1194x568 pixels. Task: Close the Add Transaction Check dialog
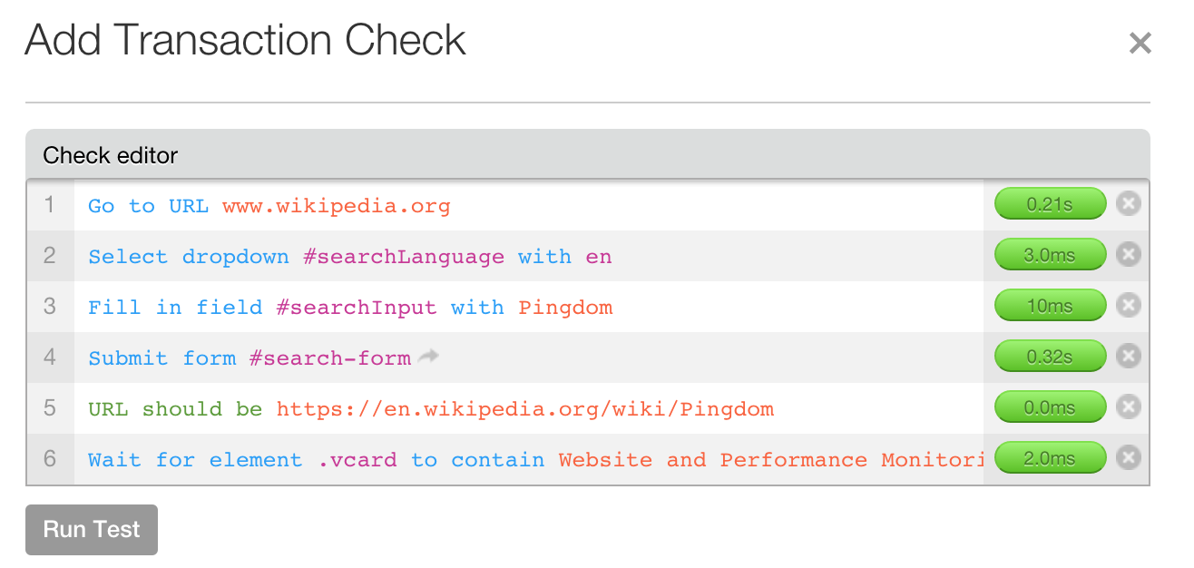[1140, 43]
